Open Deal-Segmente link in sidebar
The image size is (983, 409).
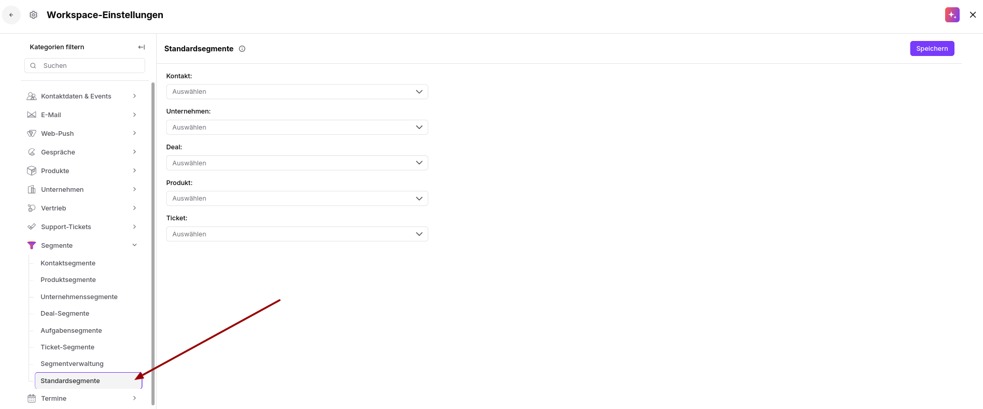pyautogui.click(x=65, y=313)
